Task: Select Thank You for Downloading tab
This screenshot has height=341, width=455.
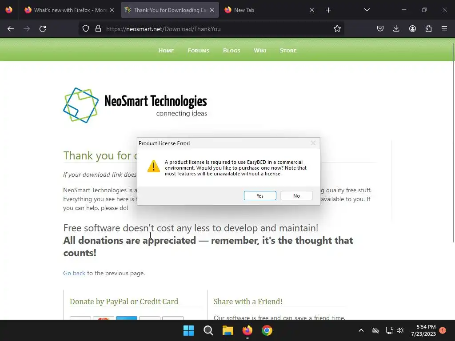Action: 170,10
